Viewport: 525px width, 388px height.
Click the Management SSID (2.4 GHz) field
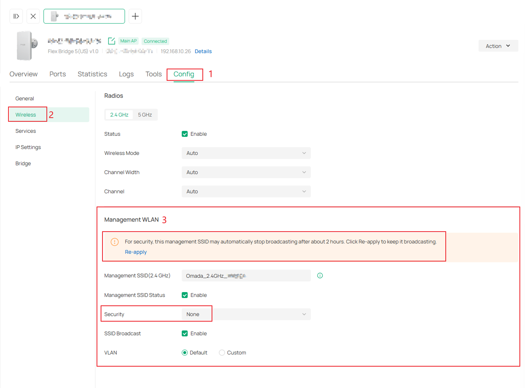(x=246, y=276)
